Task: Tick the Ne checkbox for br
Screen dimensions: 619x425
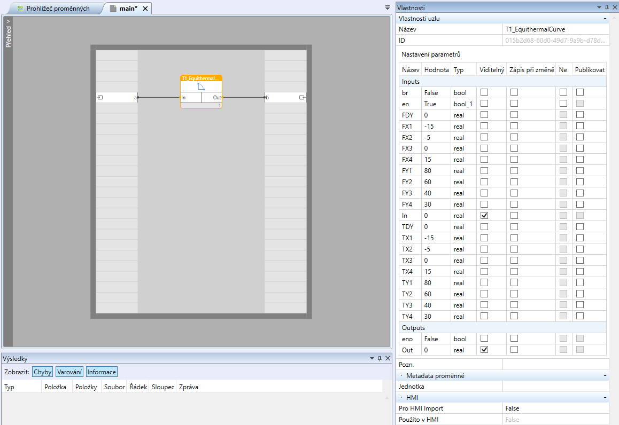Action: (x=563, y=92)
